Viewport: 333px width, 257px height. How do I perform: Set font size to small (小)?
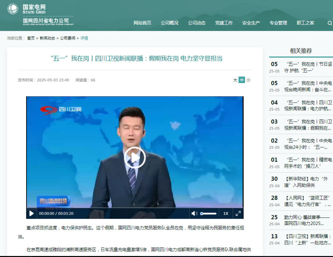248,80
